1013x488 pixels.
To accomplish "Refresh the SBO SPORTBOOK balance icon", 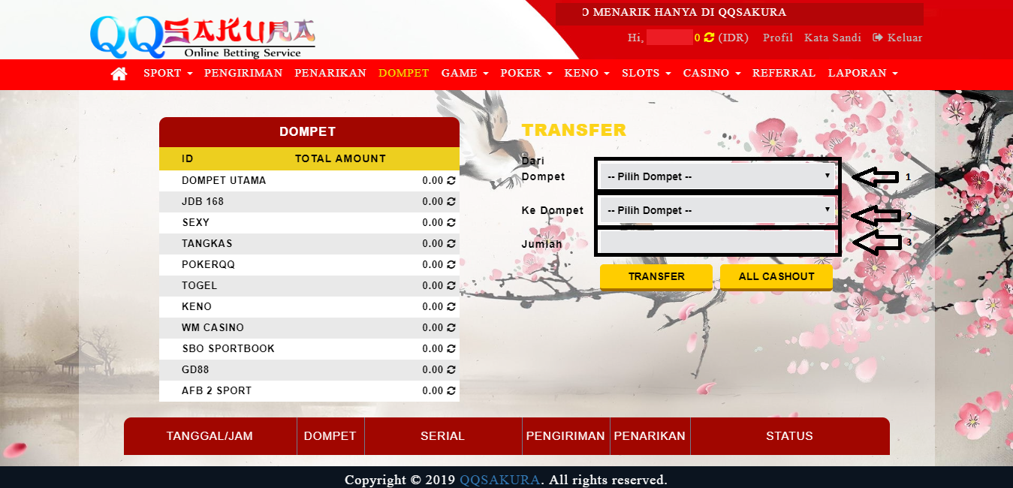I will click(451, 349).
